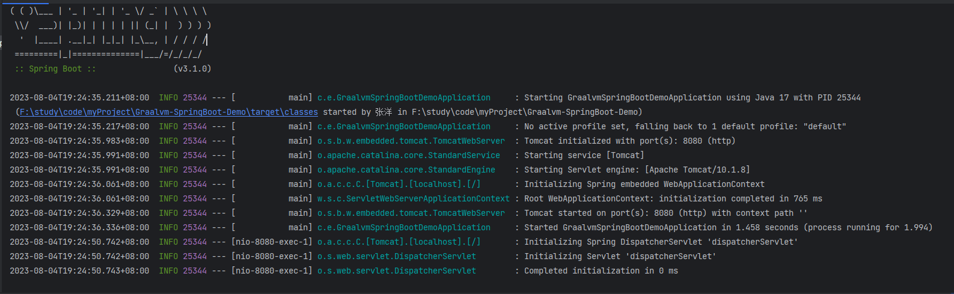954x294 pixels.
Task: Click GraalvmSpringBootDemoApplication logger in 'No active profile' row
Action: [x=404, y=126]
